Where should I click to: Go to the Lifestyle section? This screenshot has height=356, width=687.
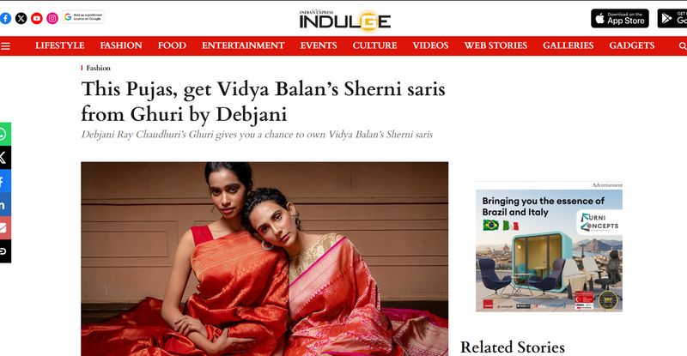pyautogui.click(x=60, y=45)
